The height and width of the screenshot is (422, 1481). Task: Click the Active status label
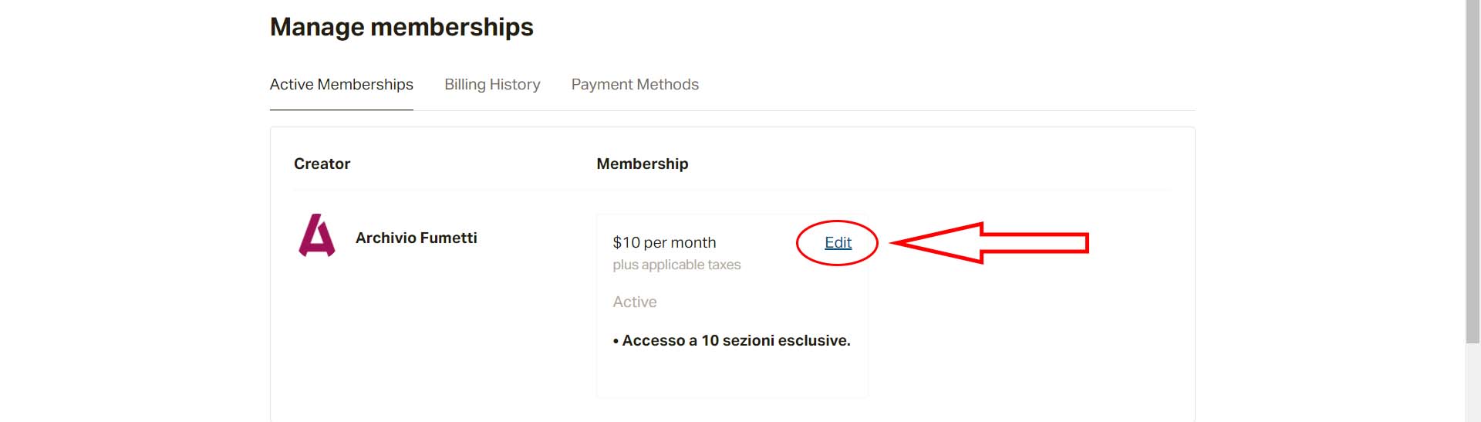[635, 302]
